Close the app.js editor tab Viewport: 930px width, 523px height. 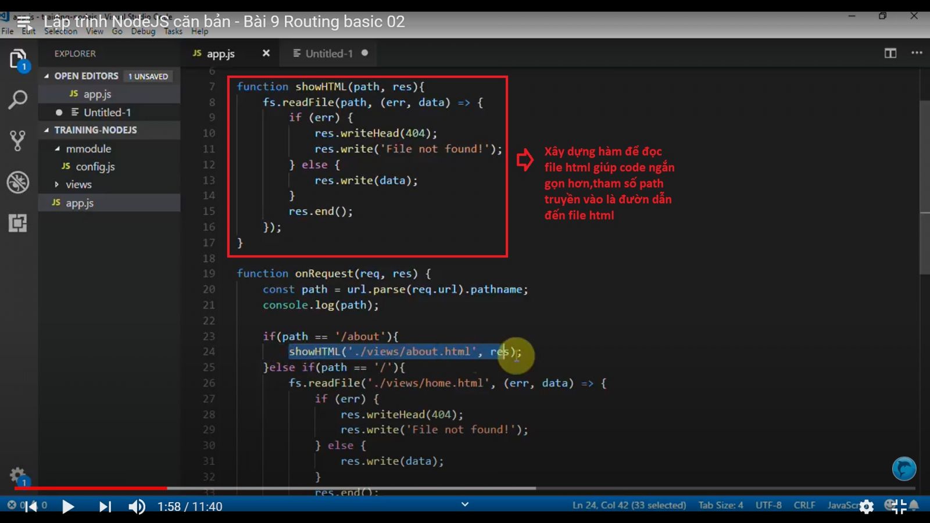(266, 53)
